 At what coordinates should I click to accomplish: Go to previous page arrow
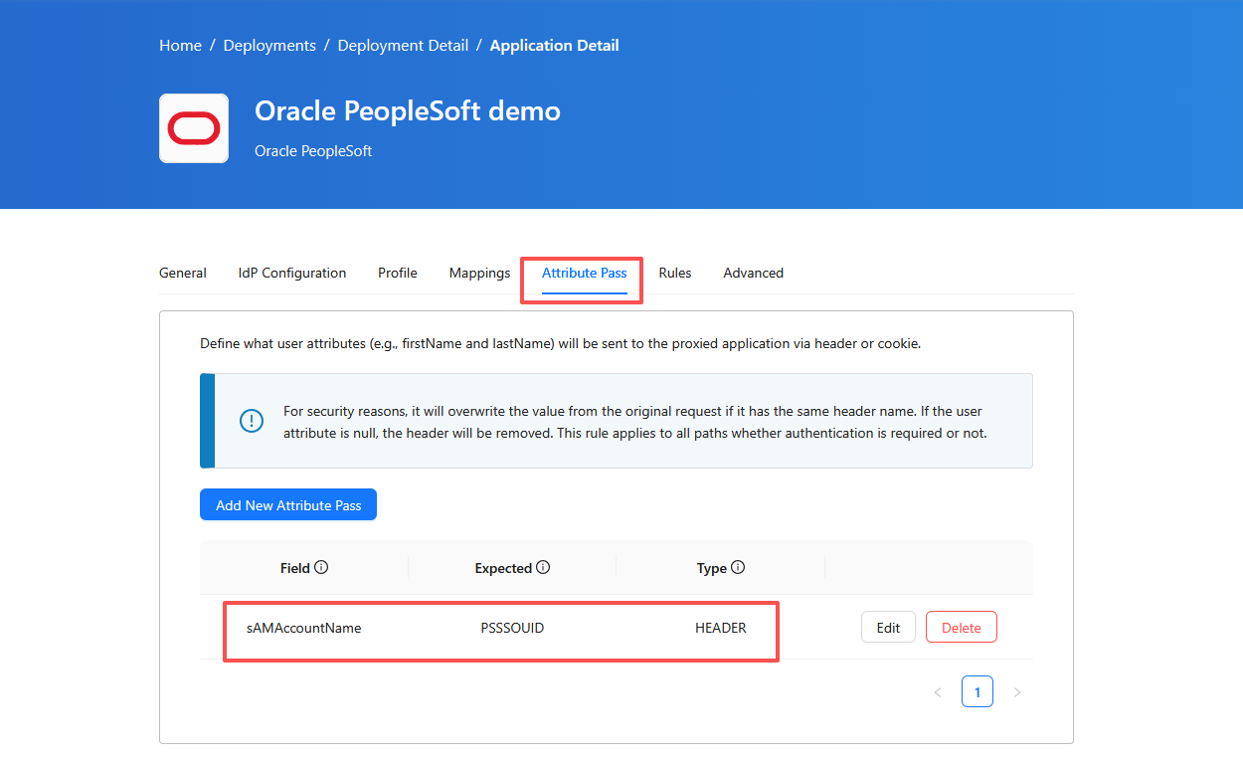[x=938, y=691]
